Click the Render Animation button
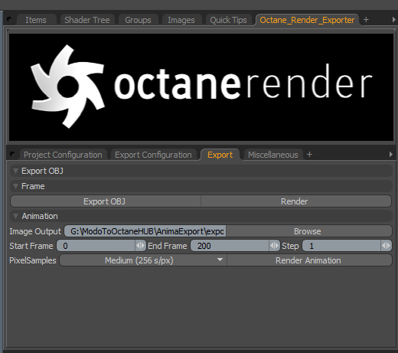 (x=309, y=260)
